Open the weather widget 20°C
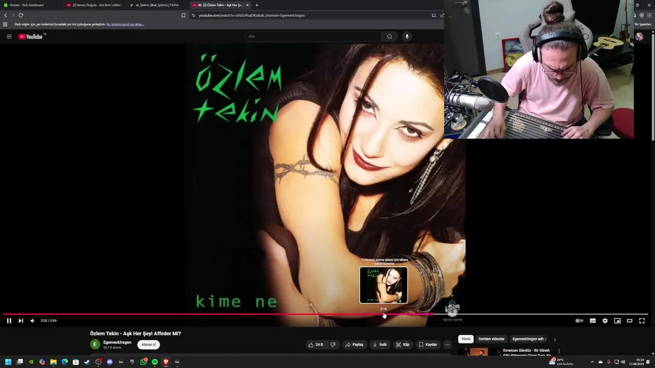The image size is (655, 368). tap(561, 362)
